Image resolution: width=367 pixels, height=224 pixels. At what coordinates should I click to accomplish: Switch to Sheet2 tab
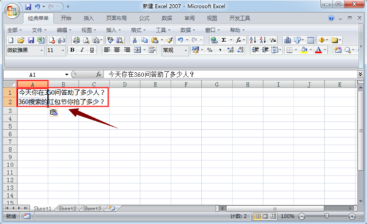(x=67, y=208)
